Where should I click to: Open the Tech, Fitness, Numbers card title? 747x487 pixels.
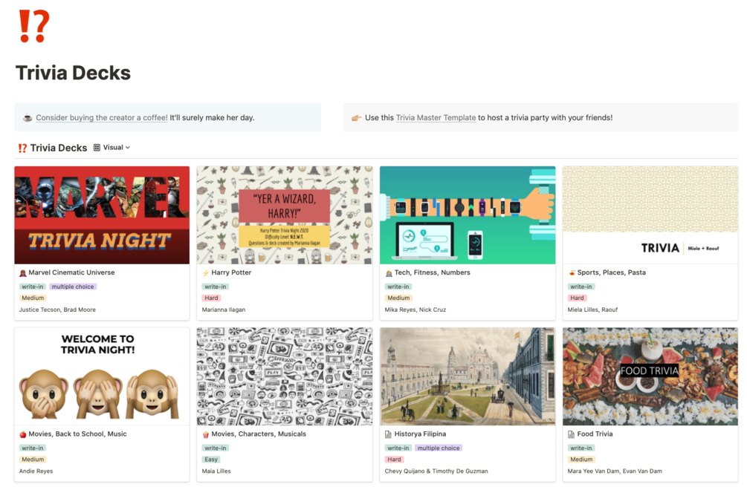[432, 272]
